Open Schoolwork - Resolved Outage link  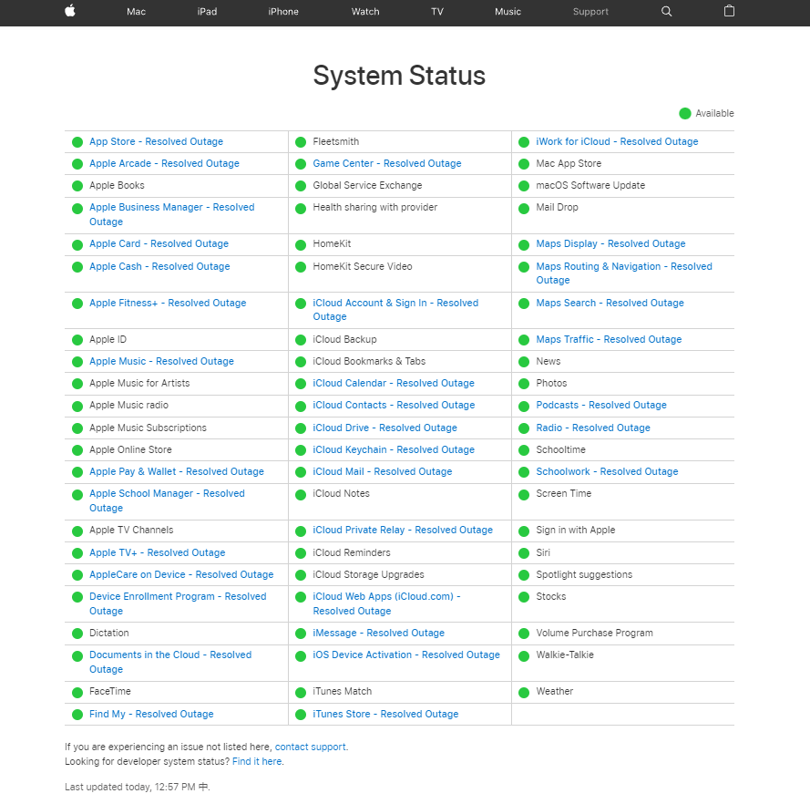[607, 471]
